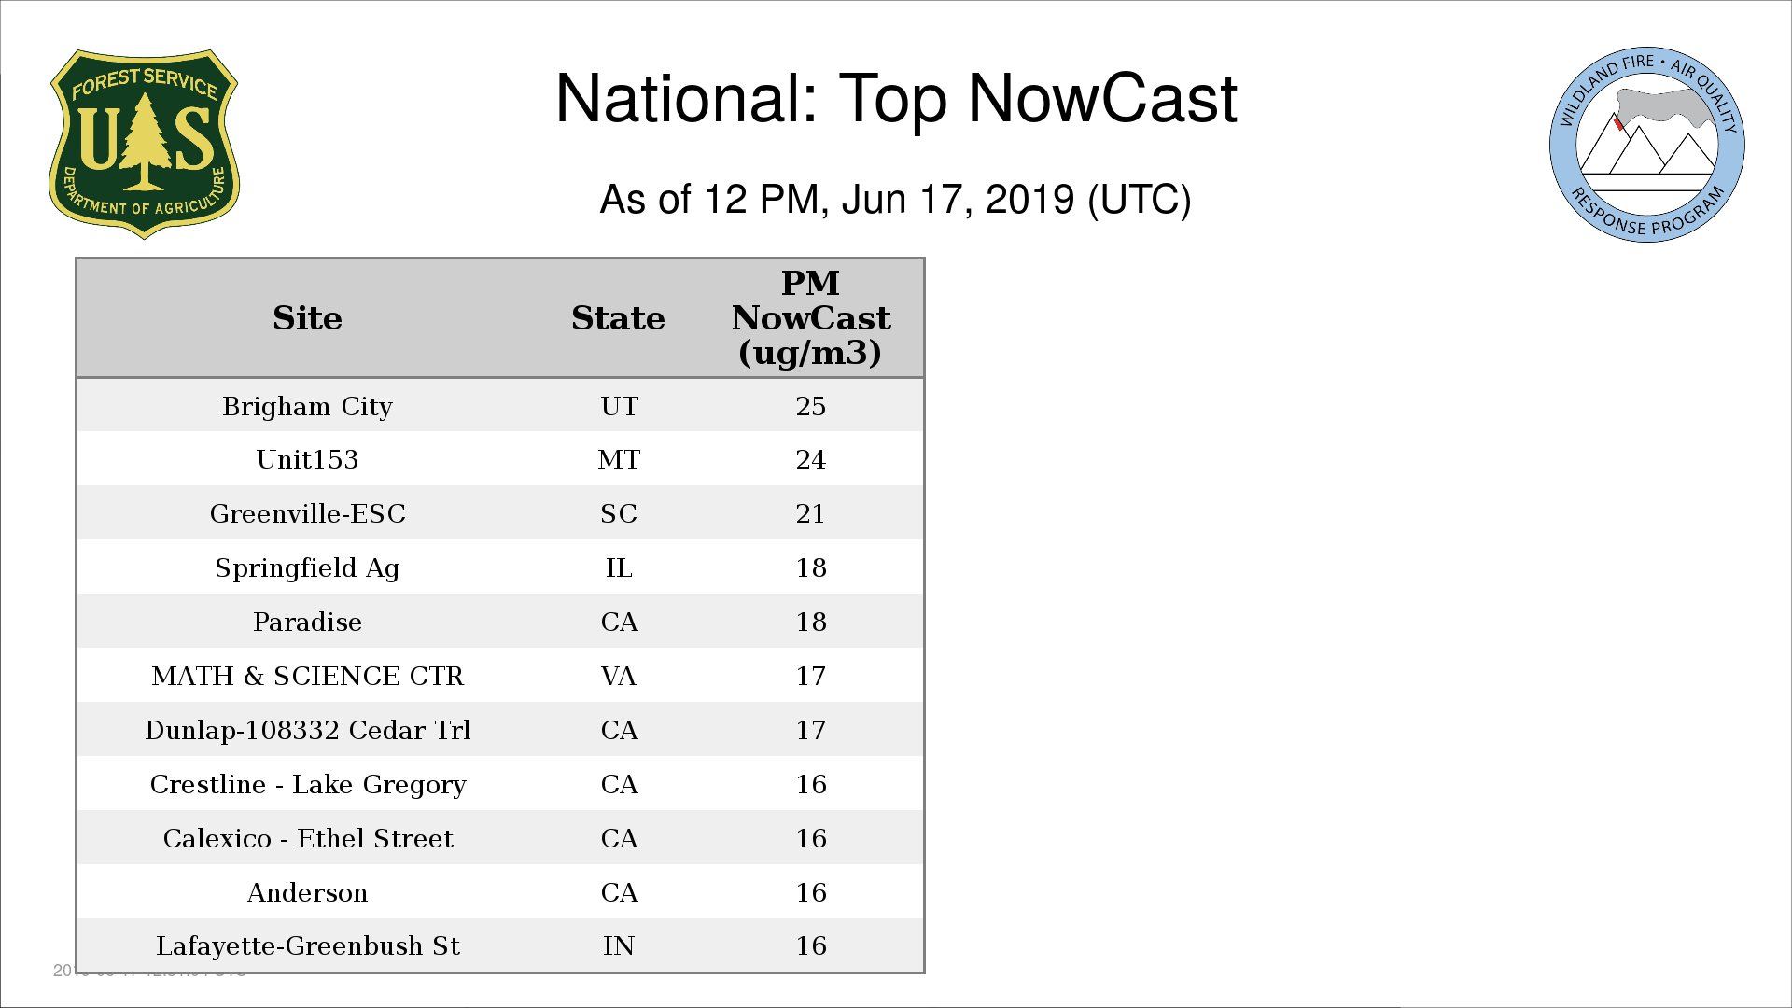Viewport: 1792px width, 1008px height.
Task: Click Crestline - Lake Gregory site
Action: pyautogui.click(x=307, y=785)
